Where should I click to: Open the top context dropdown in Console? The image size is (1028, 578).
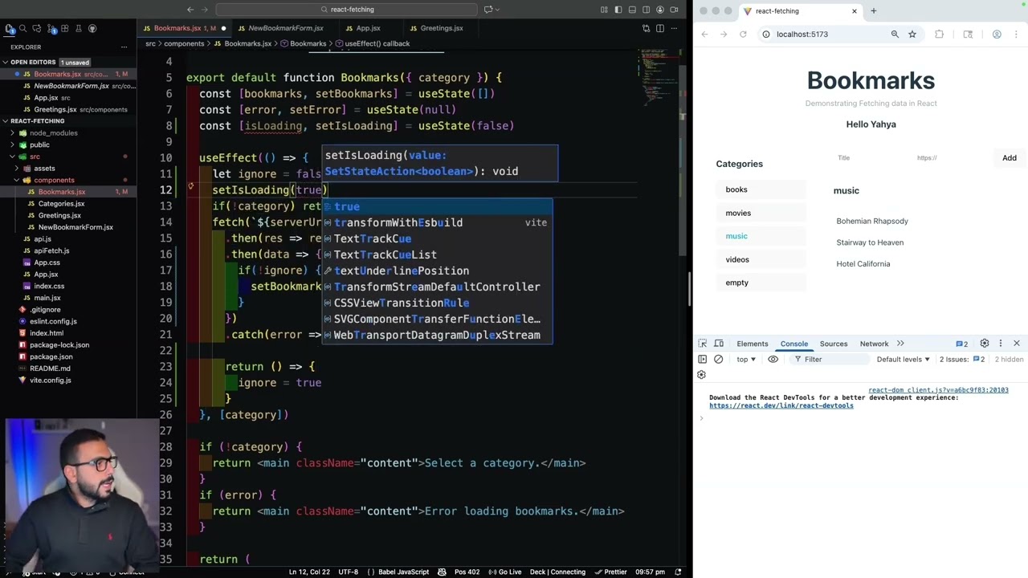tap(746, 360)
